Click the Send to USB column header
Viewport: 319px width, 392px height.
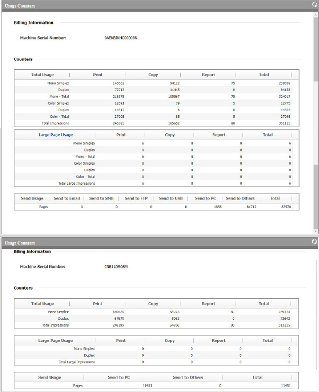pyautogui.click(x=171, y=198)
